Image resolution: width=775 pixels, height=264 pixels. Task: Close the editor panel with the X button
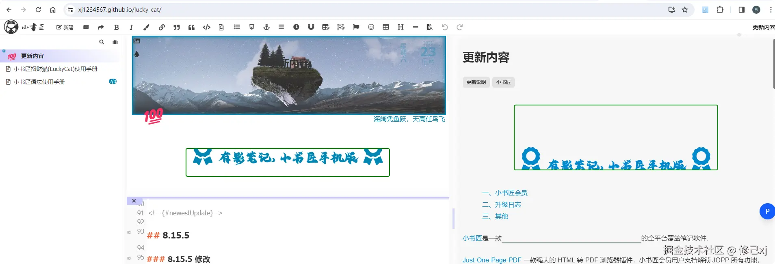134,201
